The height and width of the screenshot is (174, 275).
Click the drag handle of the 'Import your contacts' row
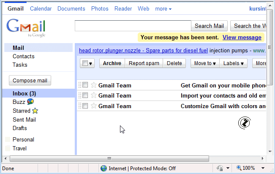[x=80, y=95]
